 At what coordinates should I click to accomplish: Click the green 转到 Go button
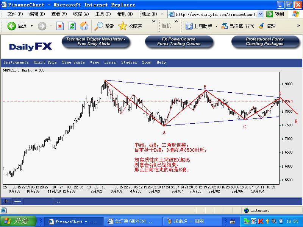(x=275, y=14)
